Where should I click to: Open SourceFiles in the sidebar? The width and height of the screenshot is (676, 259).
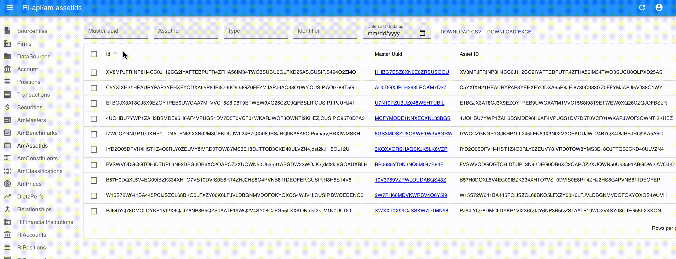(32, 31)
